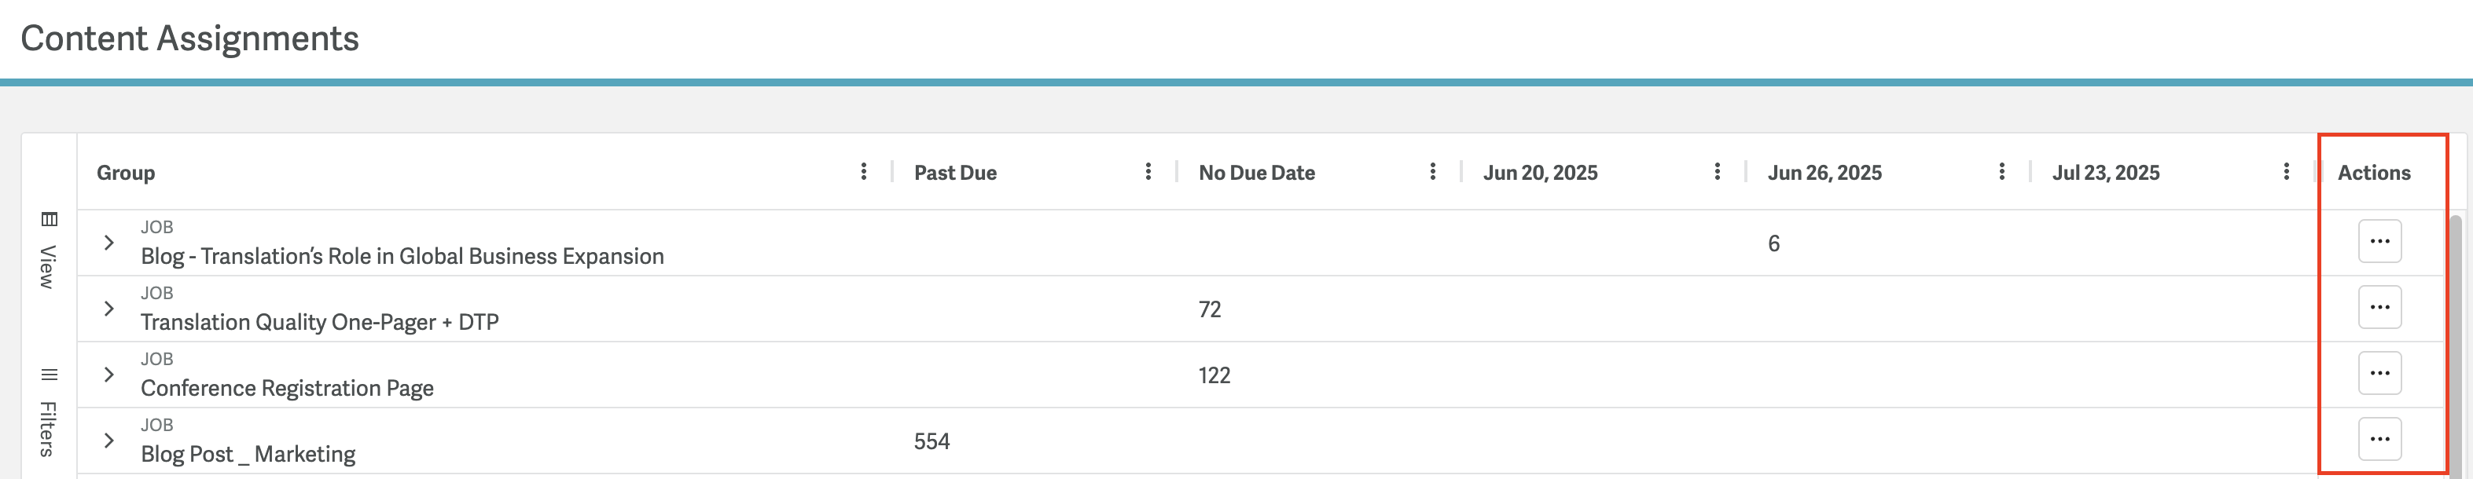2473x479 pixels.
Task: Open actions menu for Blog - Translation's Role job
Action: (2379, 241)
